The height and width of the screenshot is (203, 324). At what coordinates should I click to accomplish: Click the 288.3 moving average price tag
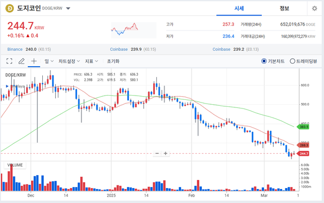pos(303,145)
